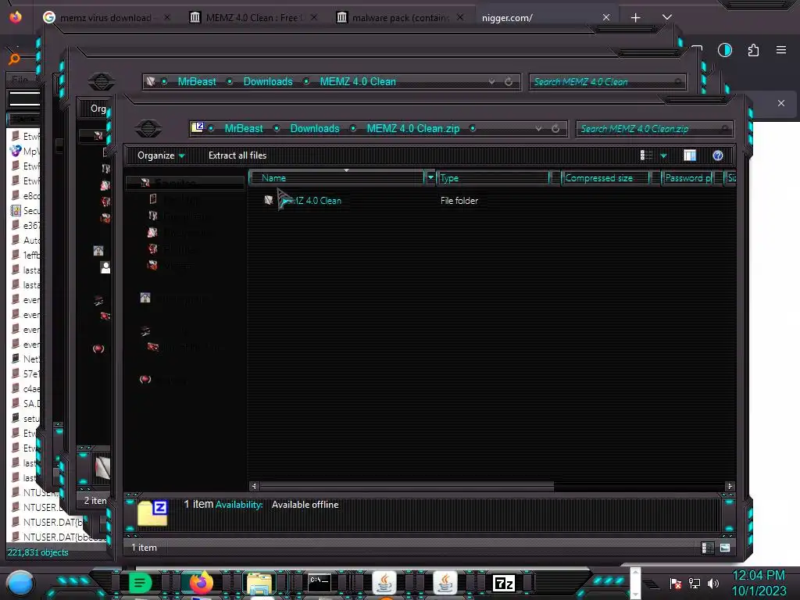
Task: Sort by Password protected column
Action: 687,177
